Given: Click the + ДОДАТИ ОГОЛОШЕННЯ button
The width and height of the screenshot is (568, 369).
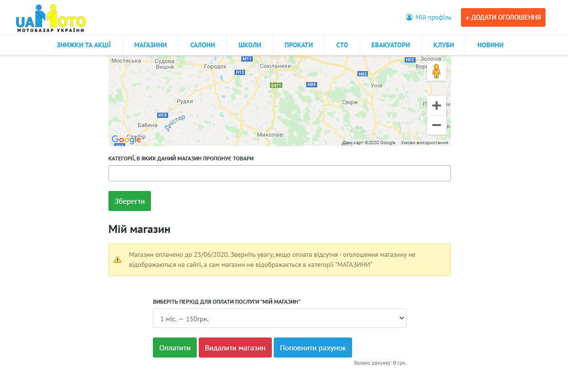Looking at the screenshot, I should [x=503, y=17].
